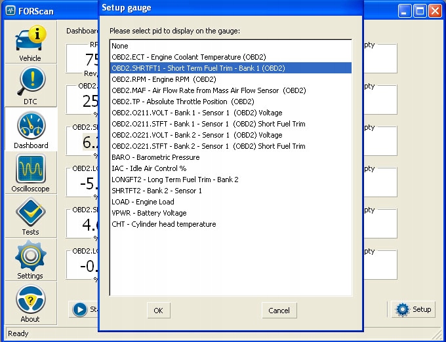446x342 pixels.
Task: Select the Dashboard gauge icon
Action: [30, 128]
